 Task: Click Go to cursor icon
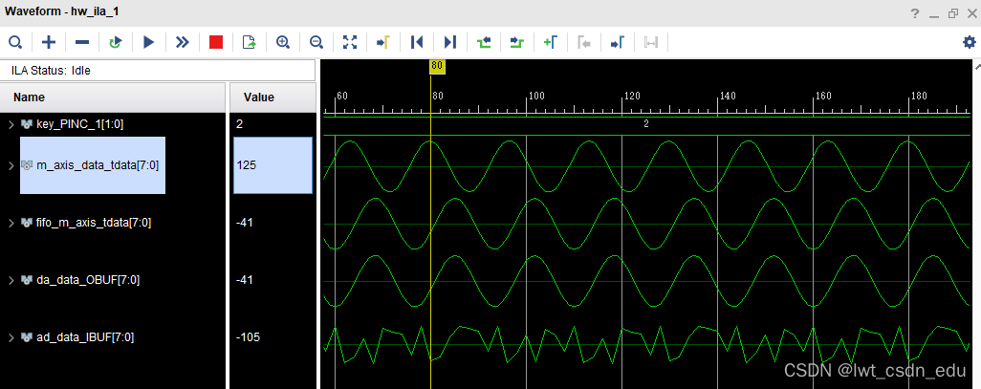click(x=382, y=42)
